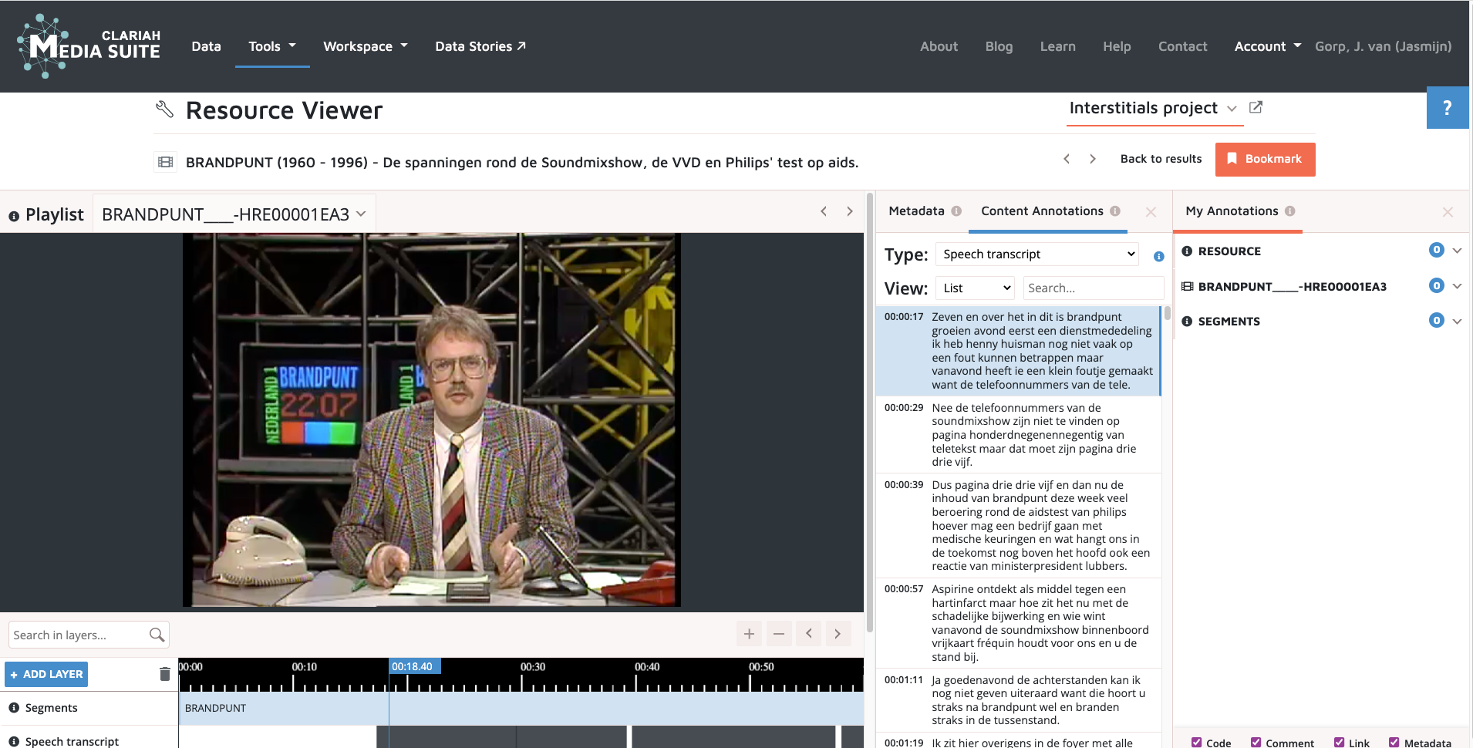Click the layer search magnifier icon
Image resolution: width=1473 pixels, height=748 pixels.
[x=157, y=635]
